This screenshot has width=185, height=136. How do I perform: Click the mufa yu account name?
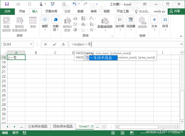coord(159,11)
